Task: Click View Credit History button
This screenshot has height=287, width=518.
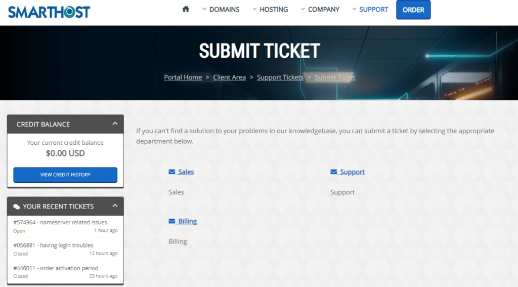Action: click(65, 175)
